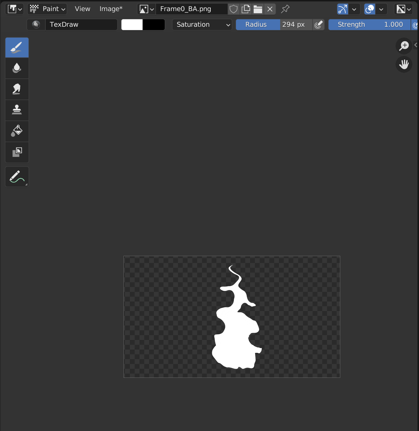Open the editor type dropdown
The width and height of the screenshot is (419, 431).
pyautogui.click(x=14, y=9)
